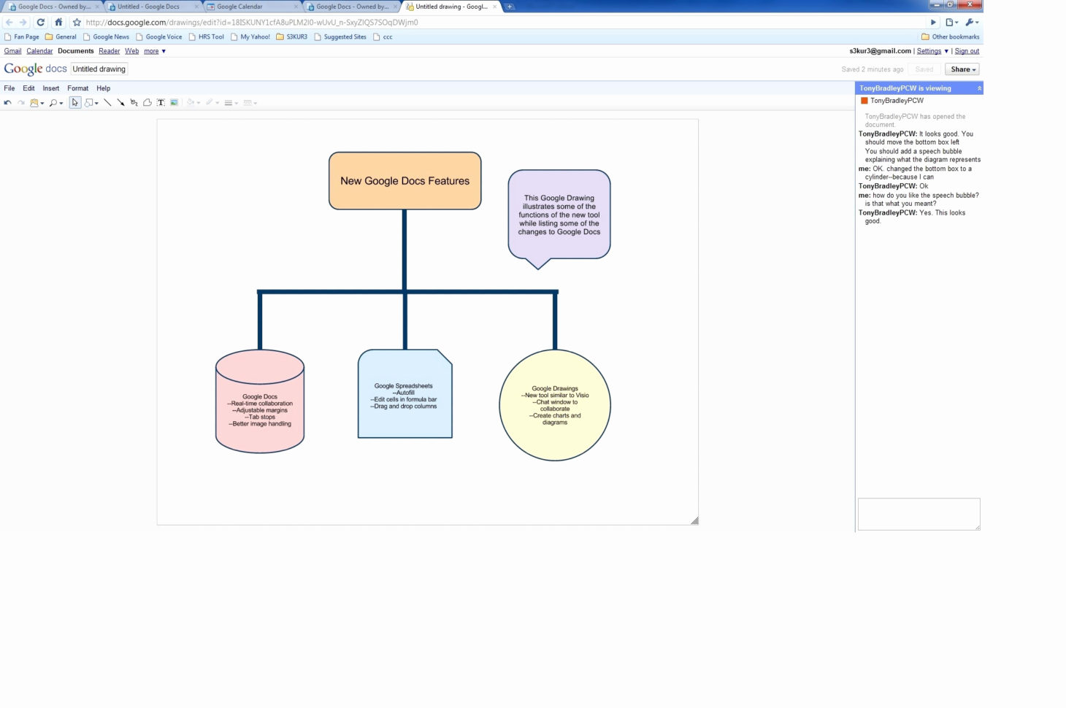Viewport: 1066px width, 708px height.
Task: Open the File menu
Action: (9, 88)
